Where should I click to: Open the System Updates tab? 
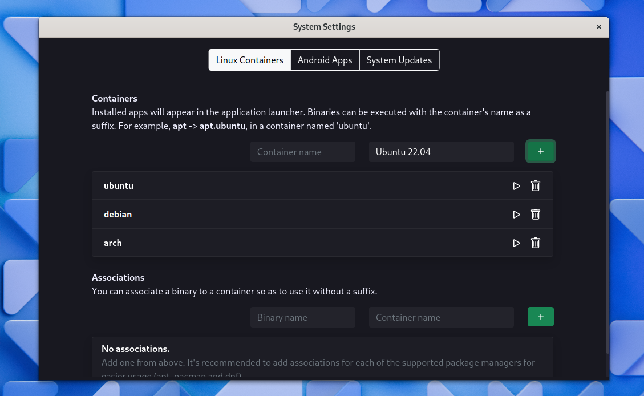click(399, 60)
